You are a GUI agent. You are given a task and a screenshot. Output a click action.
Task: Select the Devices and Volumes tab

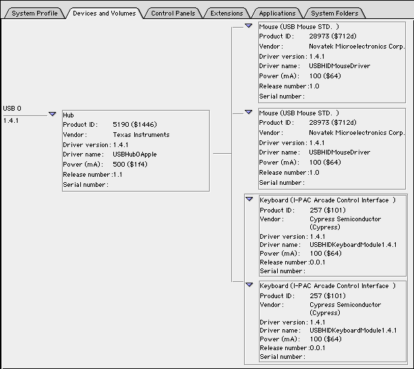(x=104, y=13)
